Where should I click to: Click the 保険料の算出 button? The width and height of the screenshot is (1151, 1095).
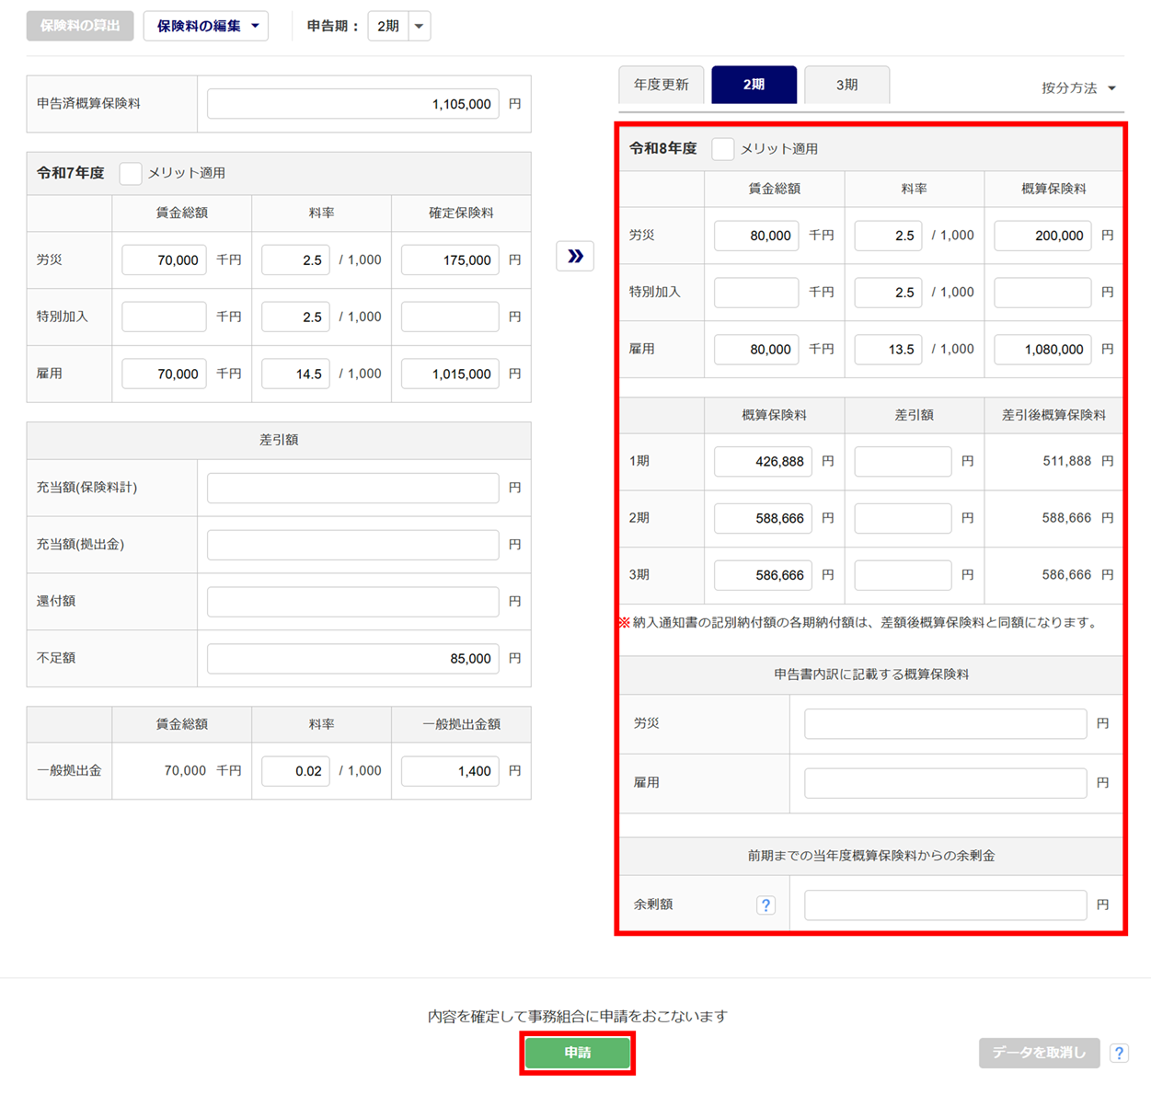(80, 26)
